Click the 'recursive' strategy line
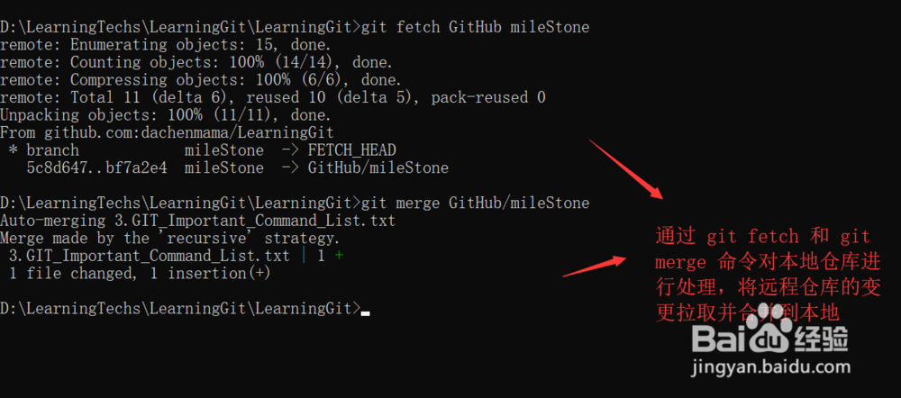The width and height of the screenshot is (901, 398). pos(170,238)
